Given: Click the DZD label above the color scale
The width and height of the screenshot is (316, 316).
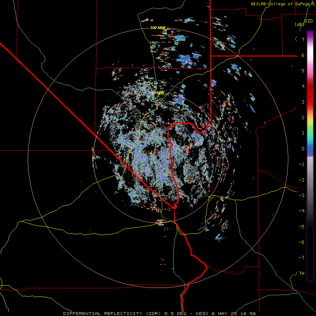Looking at the screenshot, I should pyautogui.click(x=309, y=21).
